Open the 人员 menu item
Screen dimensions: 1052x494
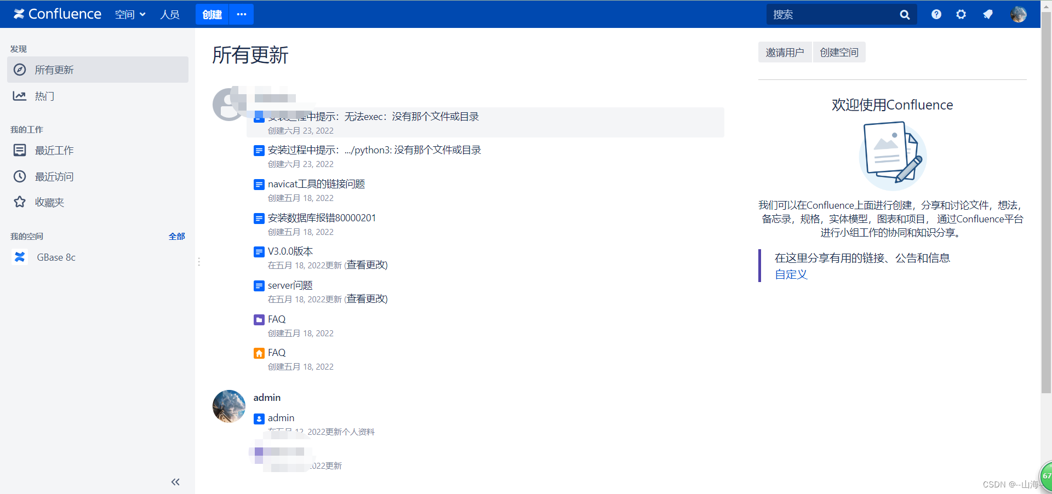[x=170, y=14]
